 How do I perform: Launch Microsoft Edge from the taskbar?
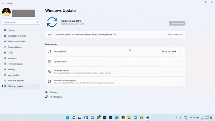[x=117, y=118]
